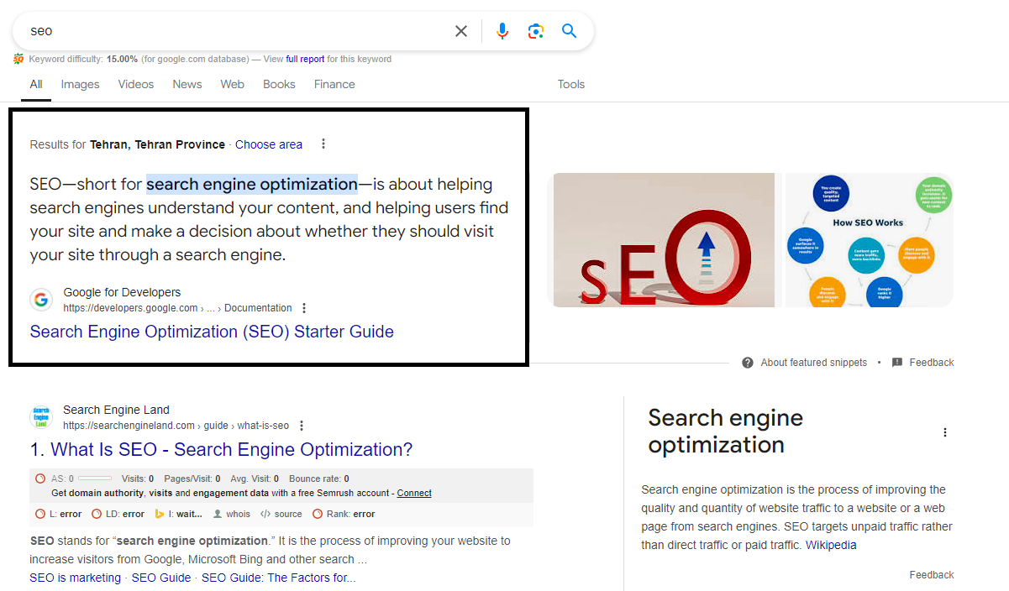
Task: Click About featured snippets
Action: click(x=813, y=363)
